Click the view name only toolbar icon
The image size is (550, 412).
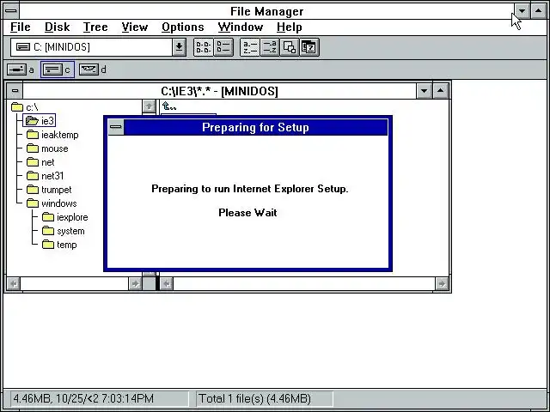click(x=204, y=47)
